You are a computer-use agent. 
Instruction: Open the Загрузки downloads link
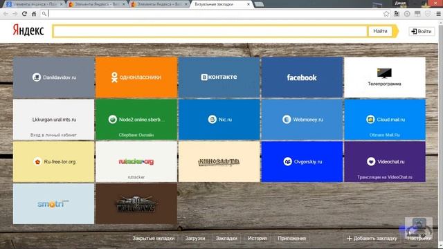point(195,238)
